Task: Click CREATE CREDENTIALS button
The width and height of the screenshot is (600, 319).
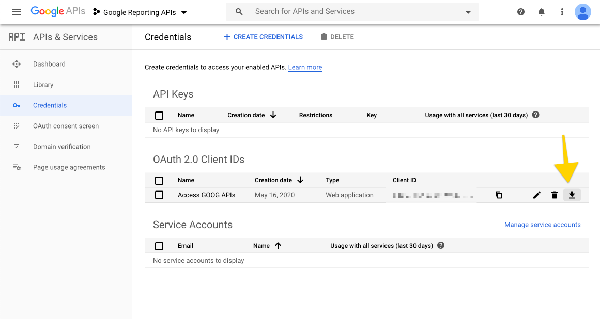Action: [263, 37]
